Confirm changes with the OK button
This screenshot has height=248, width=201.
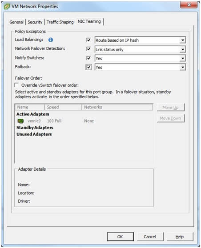[120, 236]
